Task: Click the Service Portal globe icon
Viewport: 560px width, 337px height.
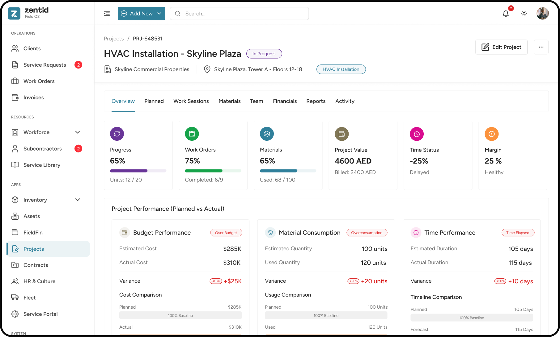Action: [15, 314]
